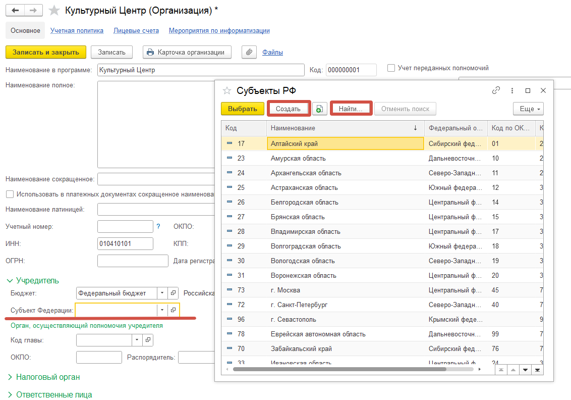Open the Карточка организации print button
The image size is (571, 400).
(x=187, y=52)
